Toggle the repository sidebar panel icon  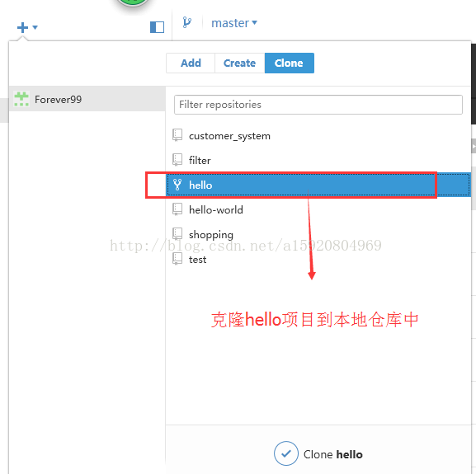[x=158, y=27]
